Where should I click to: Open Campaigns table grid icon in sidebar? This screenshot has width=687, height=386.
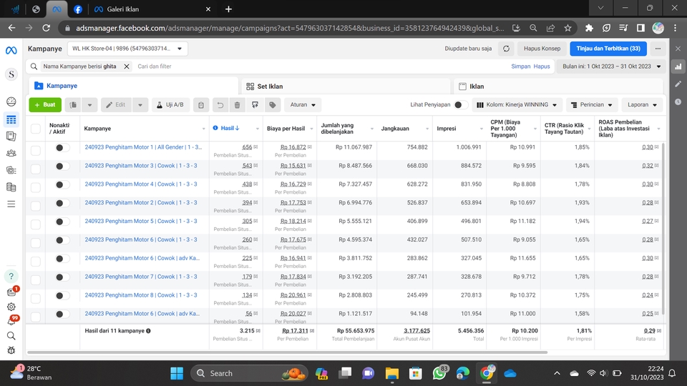pyautogui.click(x=11, y=119)
